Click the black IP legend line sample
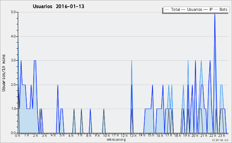The height and width of the screenshot is (143, 232). tap(206, 10)
